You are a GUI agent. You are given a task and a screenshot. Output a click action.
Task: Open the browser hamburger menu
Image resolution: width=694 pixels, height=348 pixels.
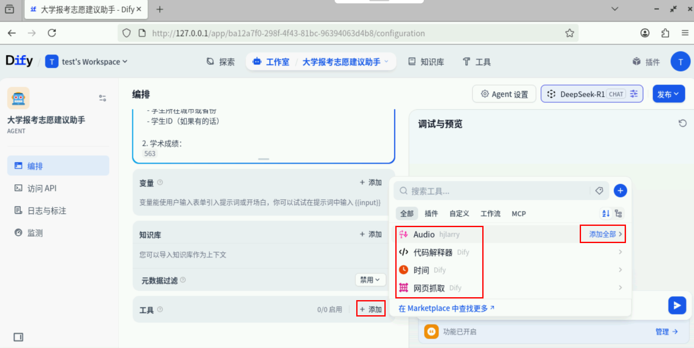click(685, 33)
